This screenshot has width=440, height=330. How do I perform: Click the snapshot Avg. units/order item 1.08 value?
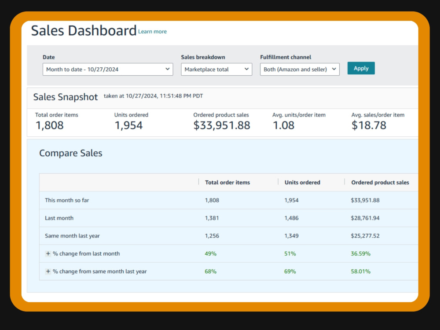[283, 125]
